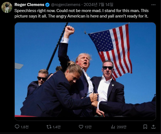
Task: Open view analytics bar chart icon
Action: point(113,127)
